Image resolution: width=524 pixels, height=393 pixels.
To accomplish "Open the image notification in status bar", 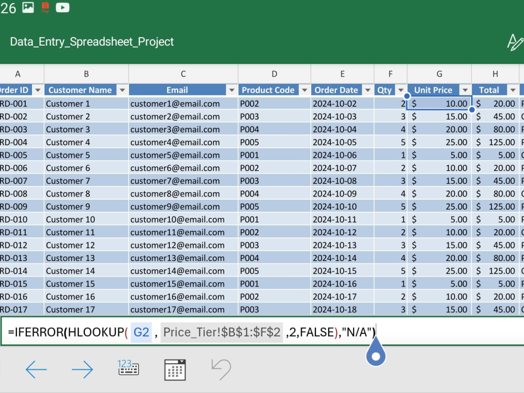I will point(28,7).
